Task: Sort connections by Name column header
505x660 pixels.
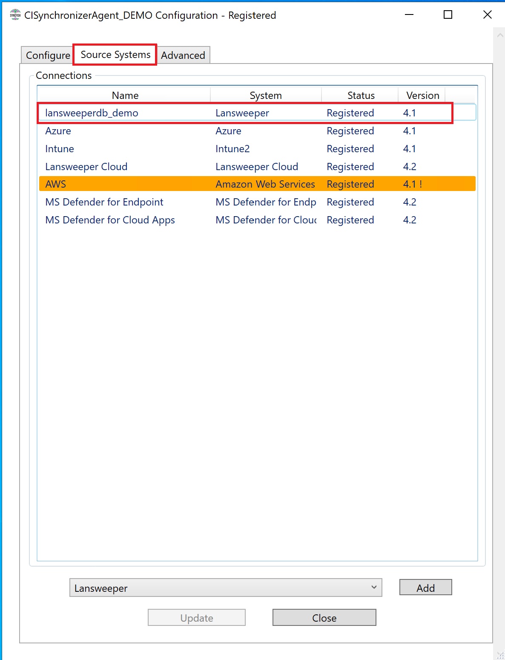Action: [125, 95]
